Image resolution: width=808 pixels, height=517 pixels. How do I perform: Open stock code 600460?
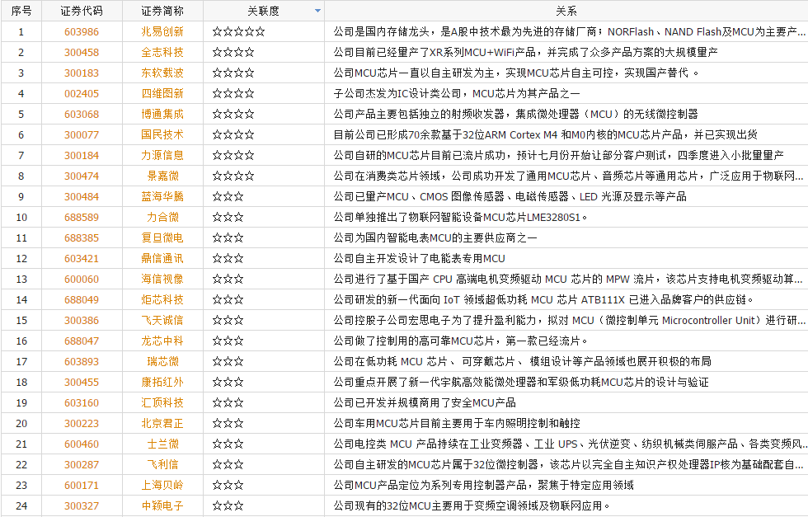[x=82, y=444]
